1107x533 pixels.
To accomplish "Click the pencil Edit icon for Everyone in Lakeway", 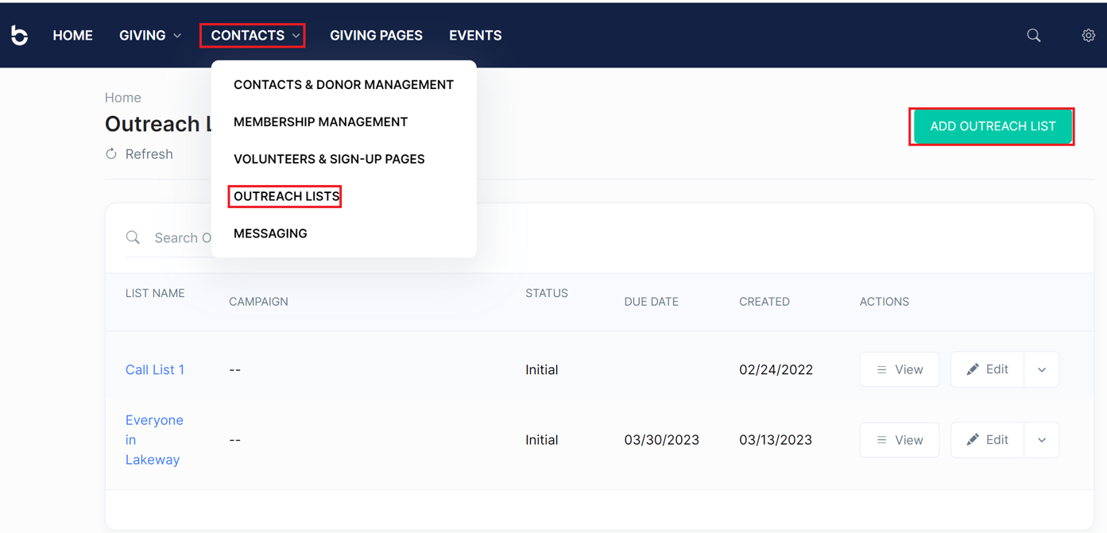I will click(x=972, y=439).
